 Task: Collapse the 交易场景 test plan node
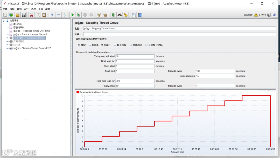point(3,21)
